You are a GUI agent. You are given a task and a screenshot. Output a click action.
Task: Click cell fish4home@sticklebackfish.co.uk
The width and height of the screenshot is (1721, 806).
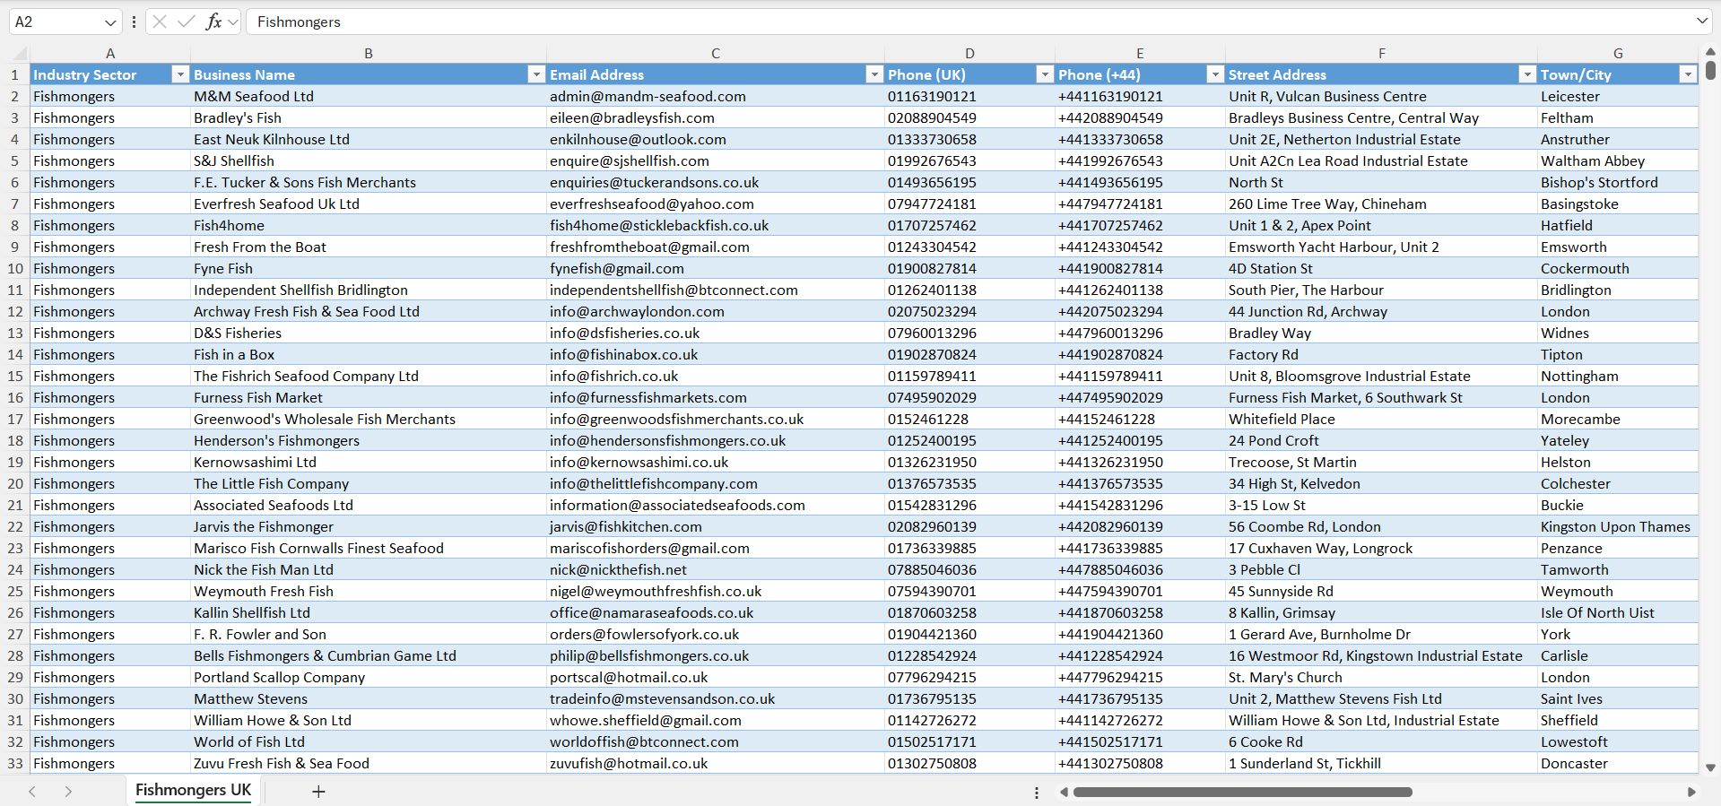[716, 225]
